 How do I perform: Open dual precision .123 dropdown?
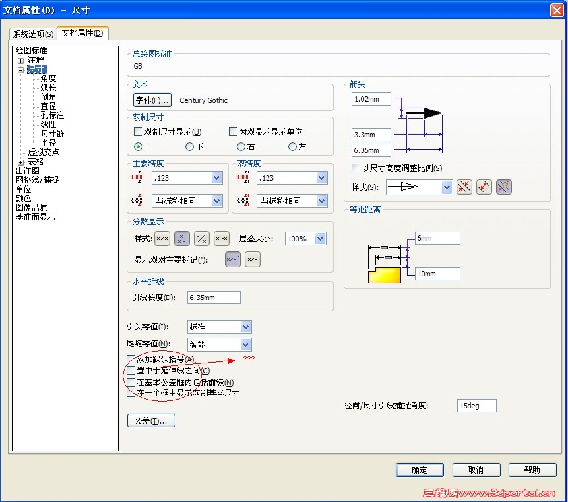321,178
